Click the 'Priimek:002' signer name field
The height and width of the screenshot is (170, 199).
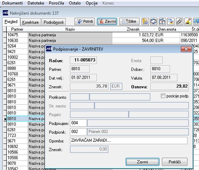(138, 132)
